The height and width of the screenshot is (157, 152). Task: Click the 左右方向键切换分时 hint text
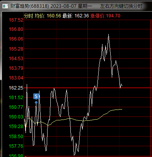[x=121, y=6]
